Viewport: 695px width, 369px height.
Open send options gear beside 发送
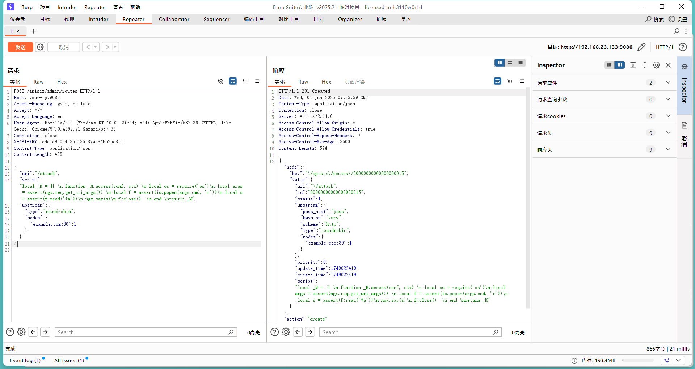(x=40, y=47)
